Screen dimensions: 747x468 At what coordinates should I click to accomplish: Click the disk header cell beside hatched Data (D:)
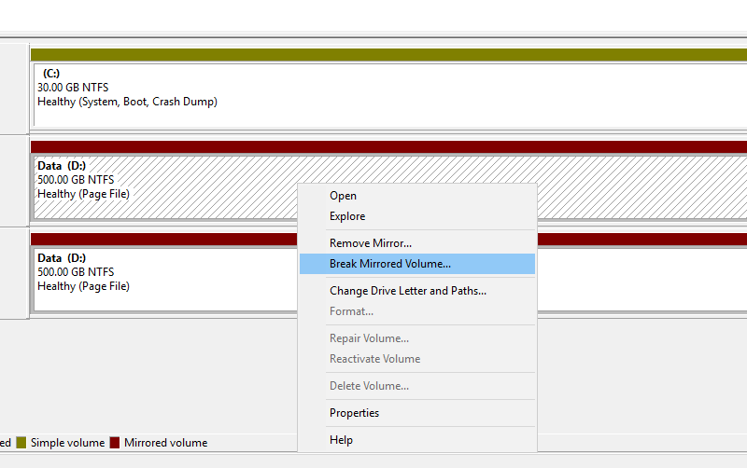pos(14,180)
